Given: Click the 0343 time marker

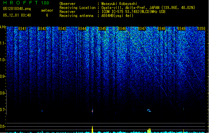Looking at the screenshot, I should [x=62, y=29].
